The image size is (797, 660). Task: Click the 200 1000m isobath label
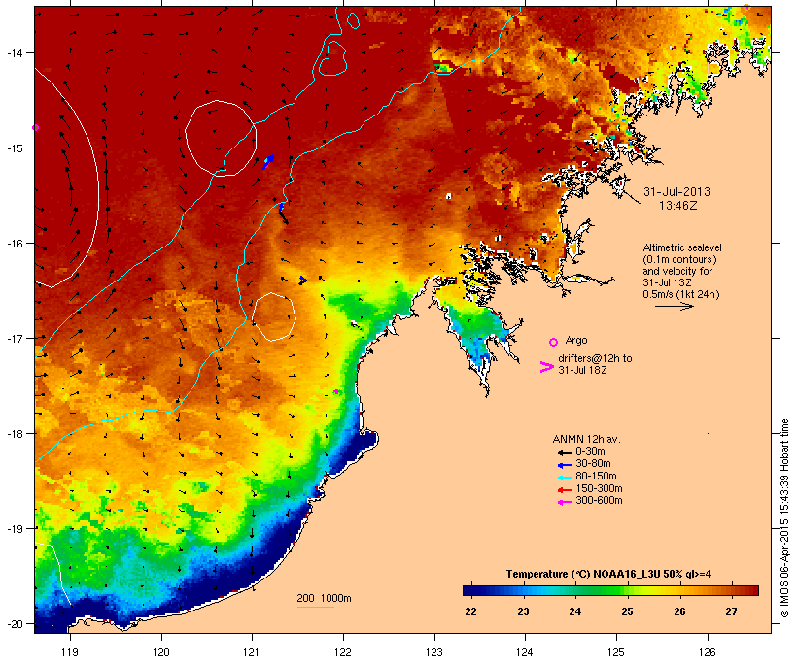tap(324, 598)
